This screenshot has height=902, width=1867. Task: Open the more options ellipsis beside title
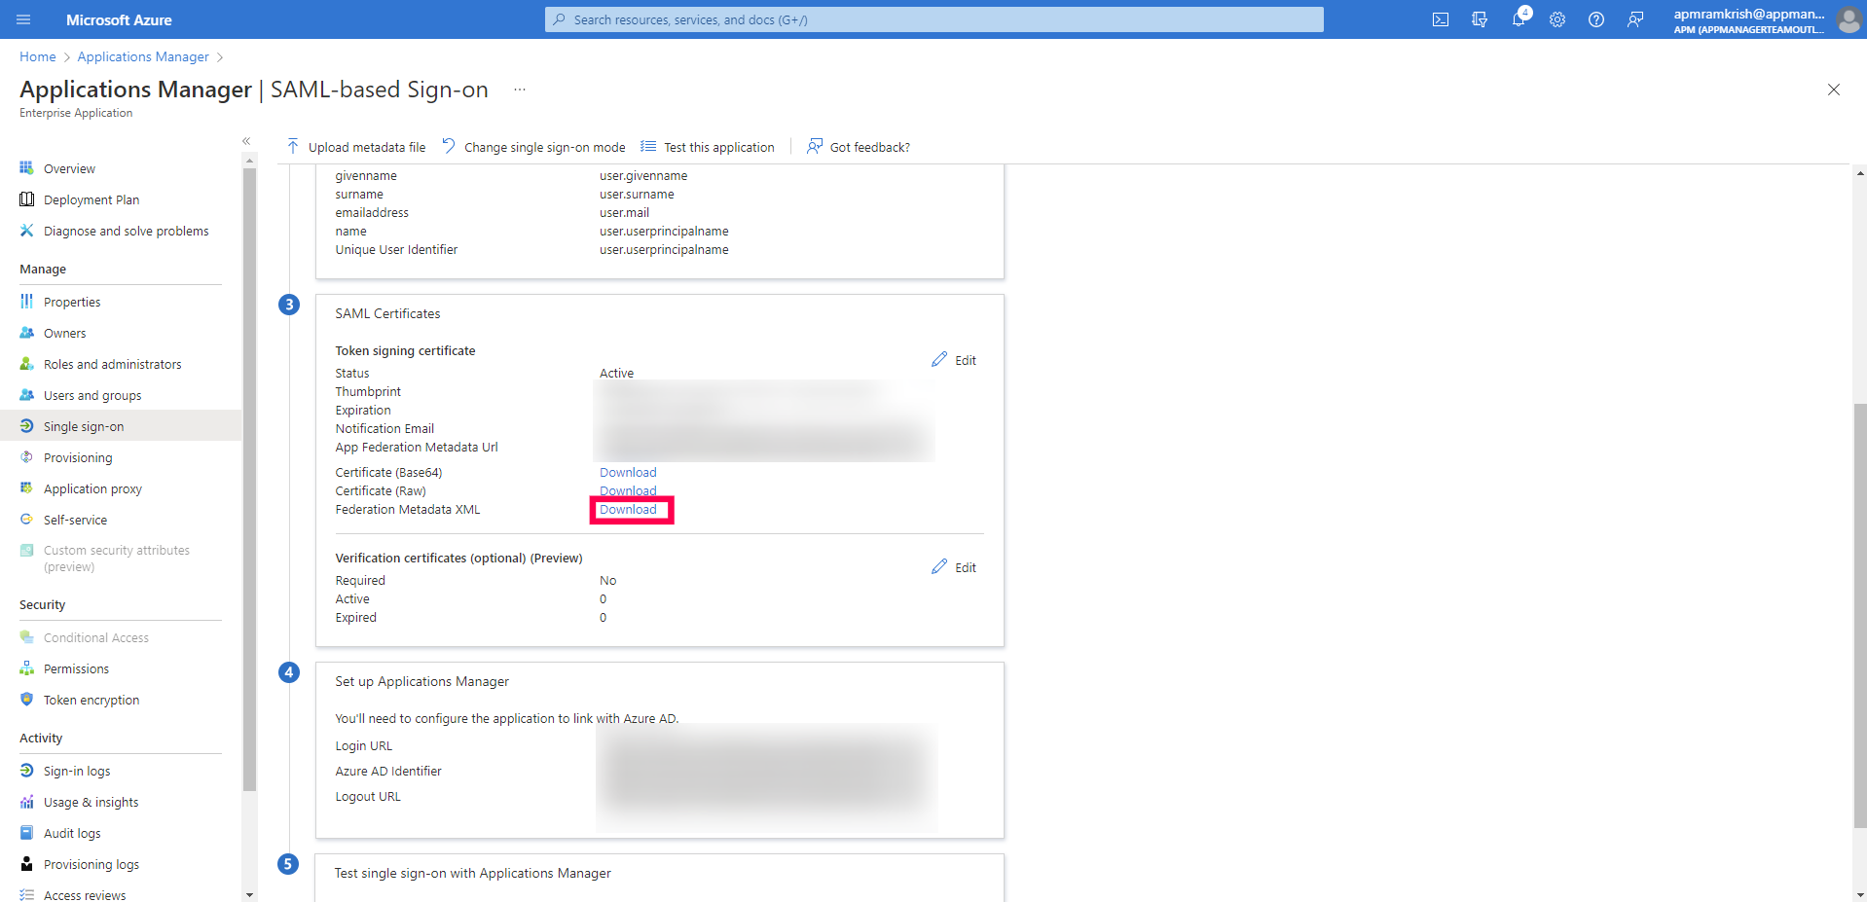tap(520, 90)
